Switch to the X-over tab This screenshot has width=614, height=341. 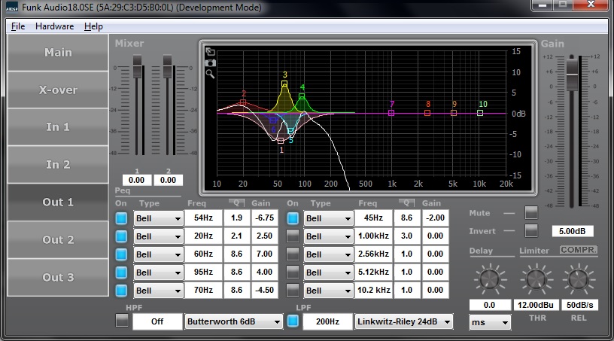[x=58, y=90]
